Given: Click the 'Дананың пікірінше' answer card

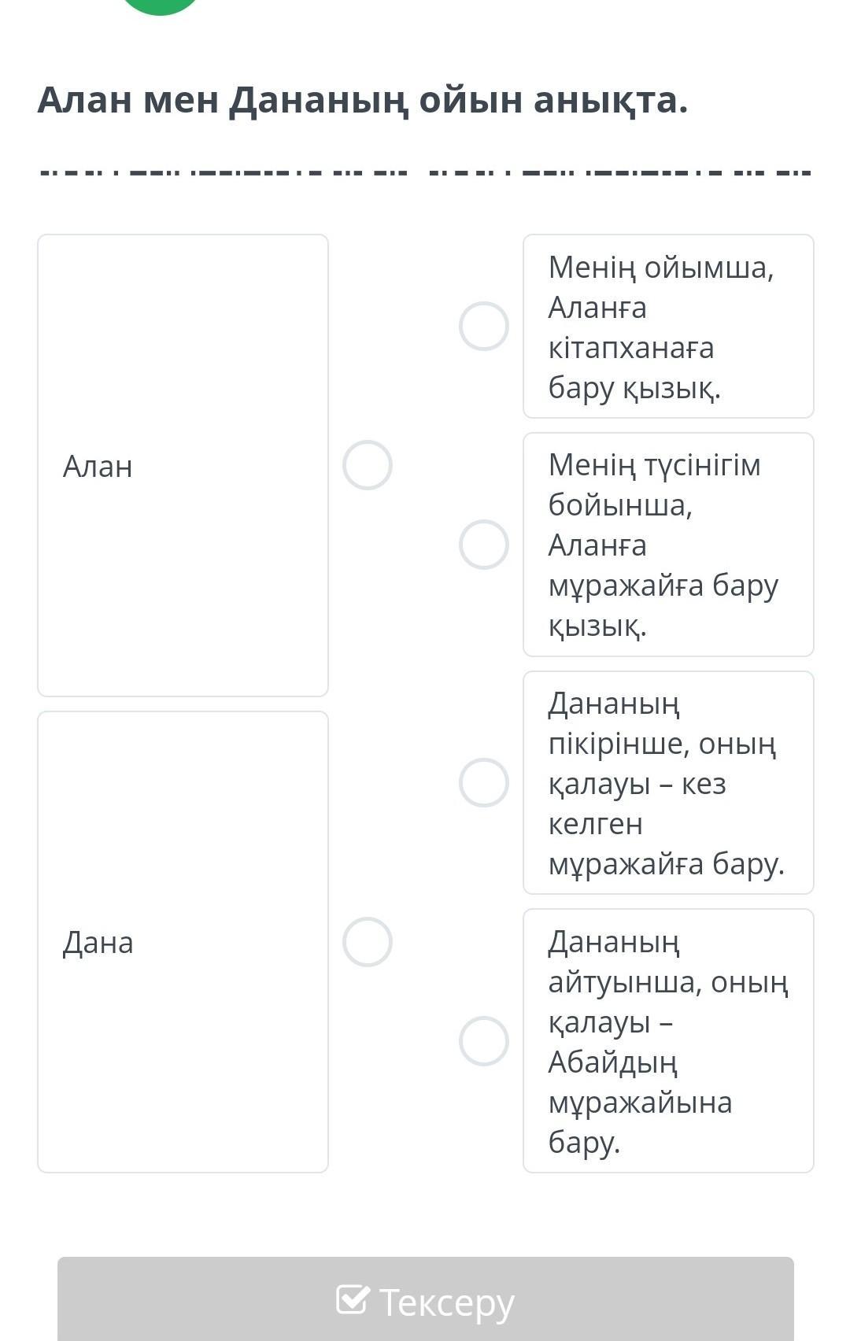Looking at the screenshot, I should [x=668, y=783].
